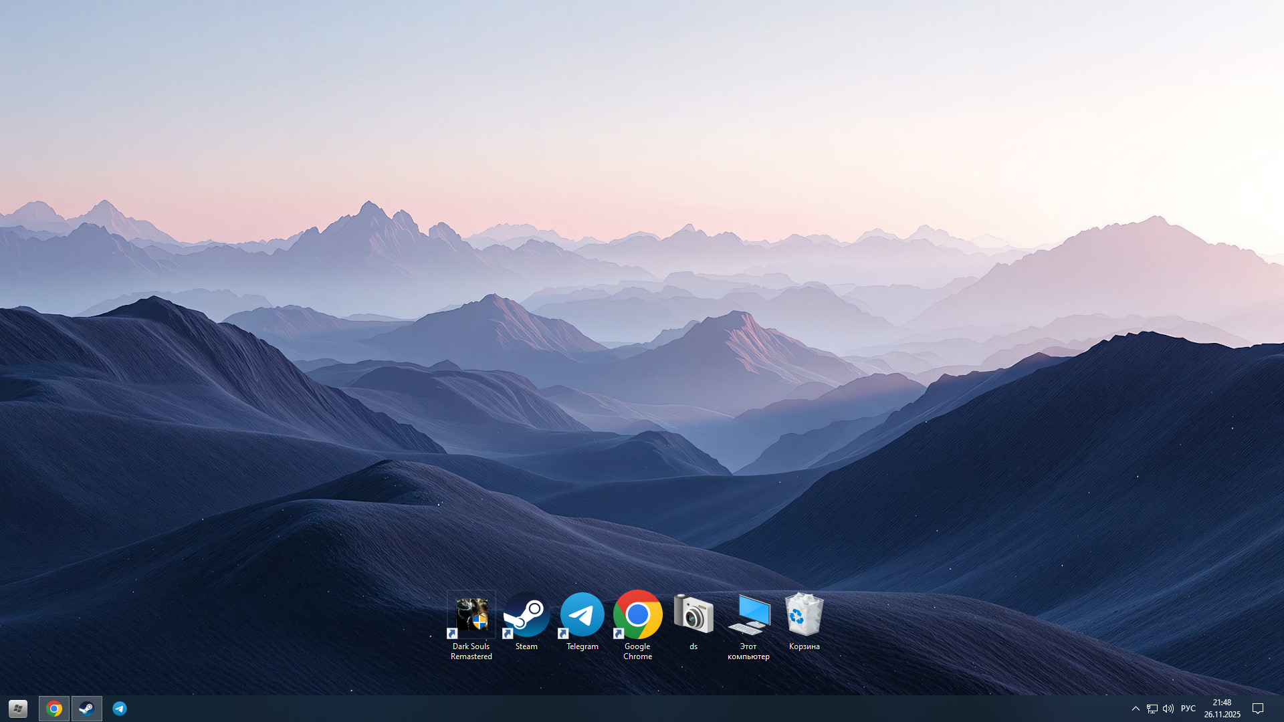This screenshot has height=722, width=1284.
Task: Open the notification center speech-bubble icon
Action: 1257,709
